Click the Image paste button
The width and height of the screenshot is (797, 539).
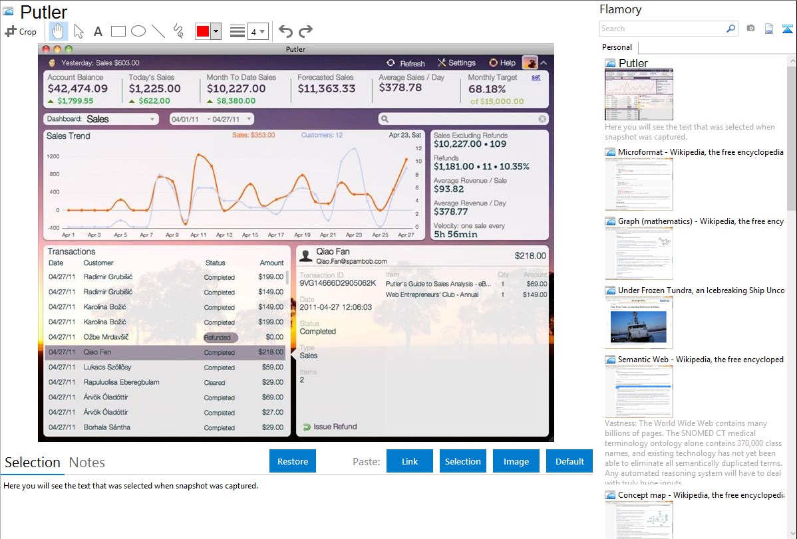[516, 461]
